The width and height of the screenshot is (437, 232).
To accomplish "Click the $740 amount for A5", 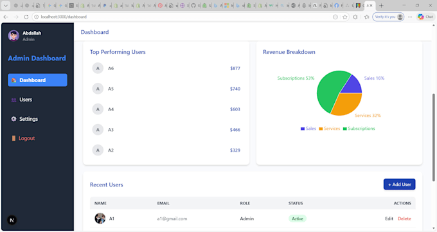I will (x=235, y=89).
